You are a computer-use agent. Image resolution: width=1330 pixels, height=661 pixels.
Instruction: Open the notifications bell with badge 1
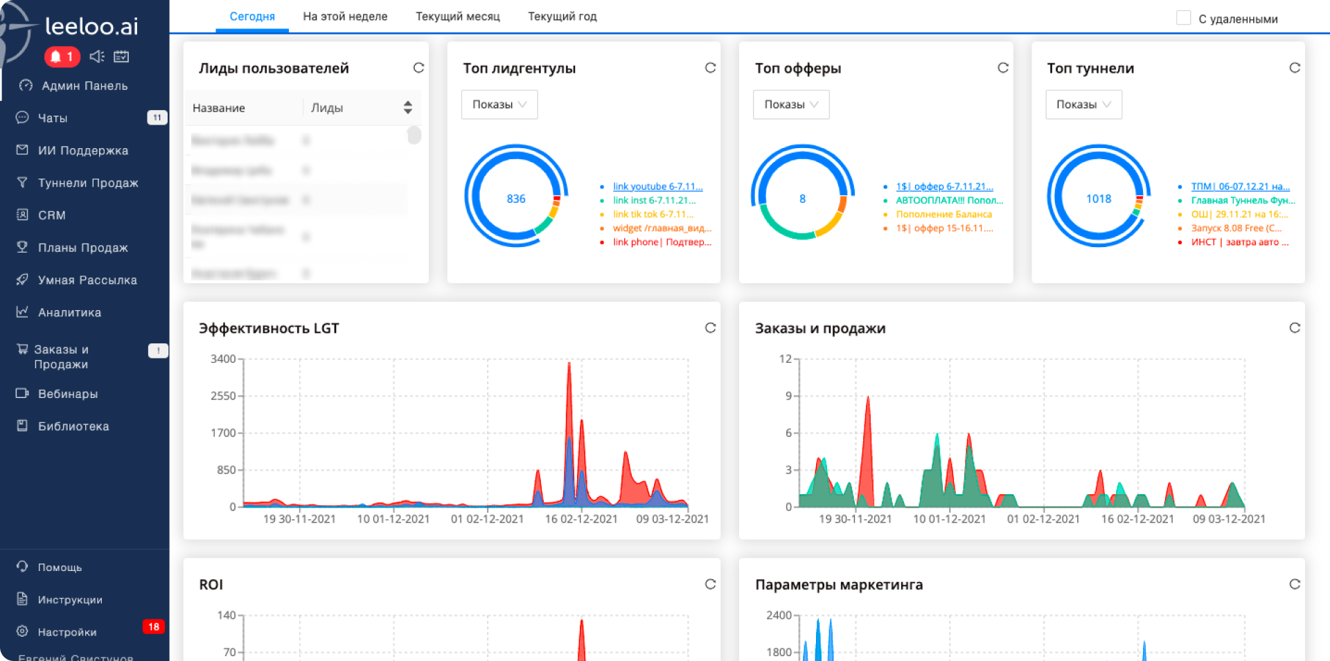point(62,56)
